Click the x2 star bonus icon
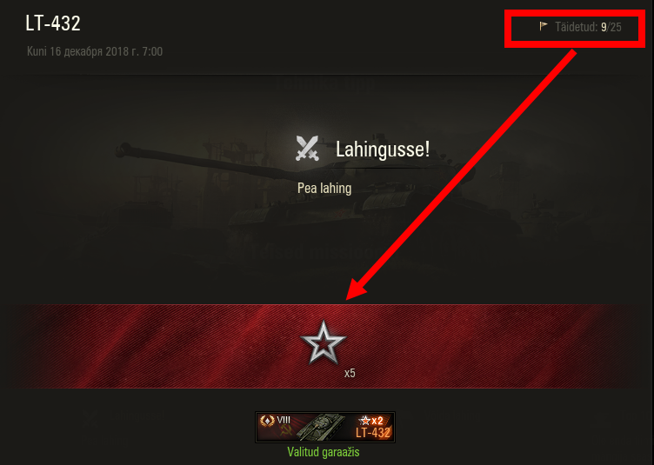This screenshot has height=465, width=654. pyautogui.click(x=370, y=421)
